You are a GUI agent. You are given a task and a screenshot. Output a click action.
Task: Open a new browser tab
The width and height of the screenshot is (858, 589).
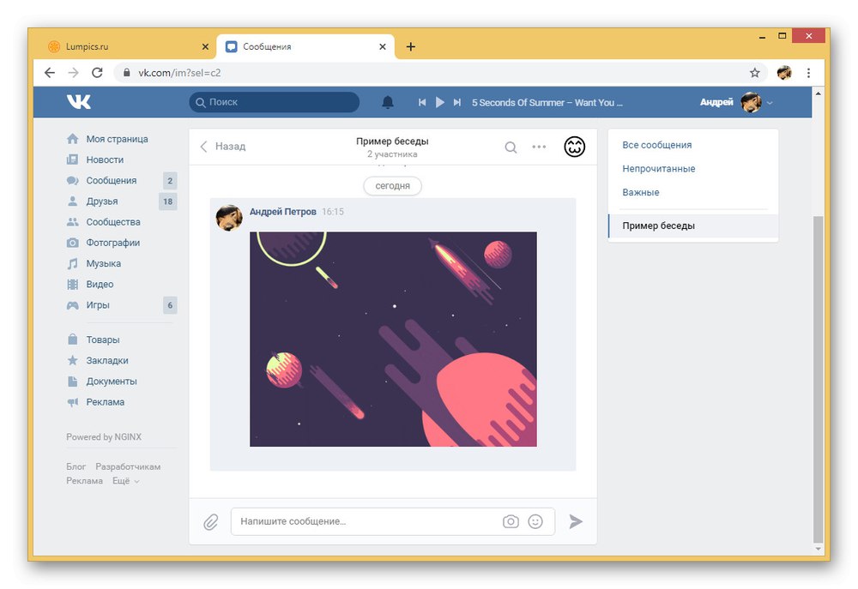coord(410,46)
